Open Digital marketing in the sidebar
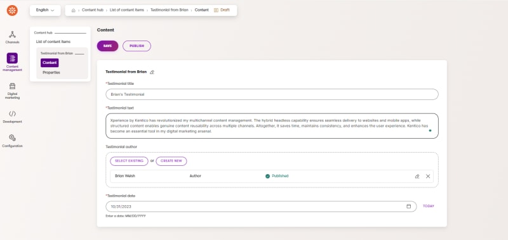The image size is (508, 240). 12,91
